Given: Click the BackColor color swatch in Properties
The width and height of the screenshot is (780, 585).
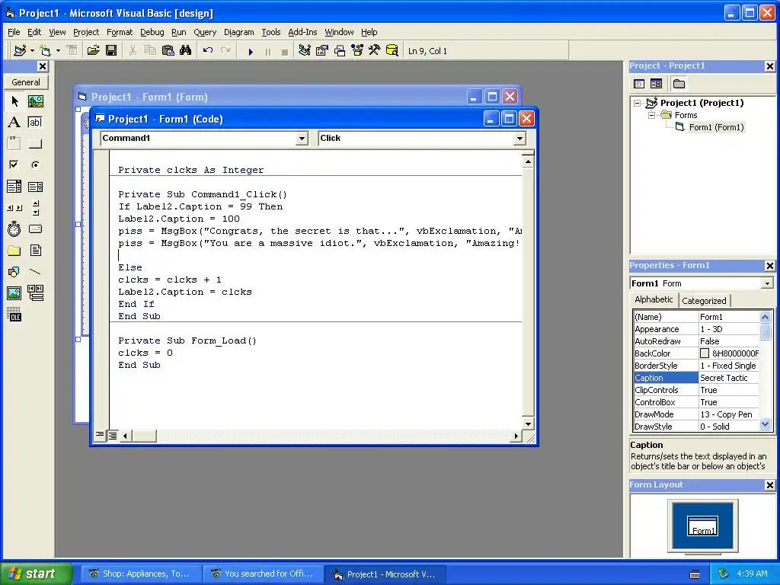Looking at the screenshot, I should tap(705, 353).
